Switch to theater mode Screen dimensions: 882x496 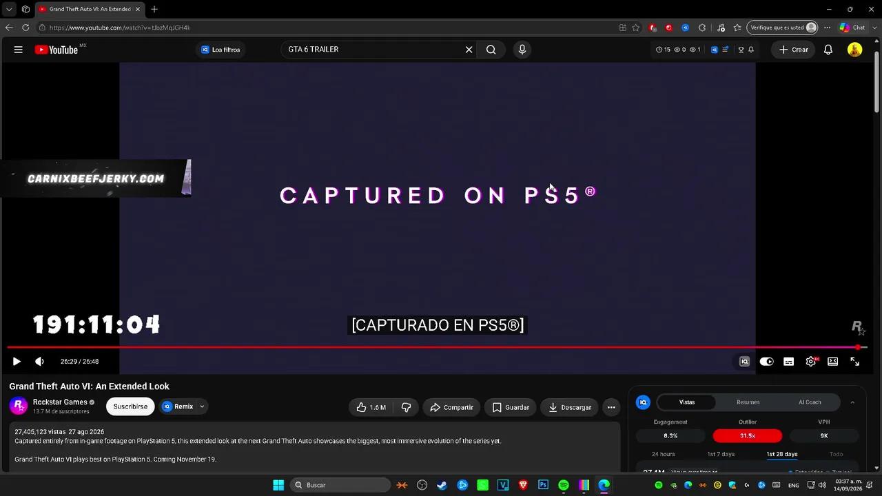[x=832, y=361]
